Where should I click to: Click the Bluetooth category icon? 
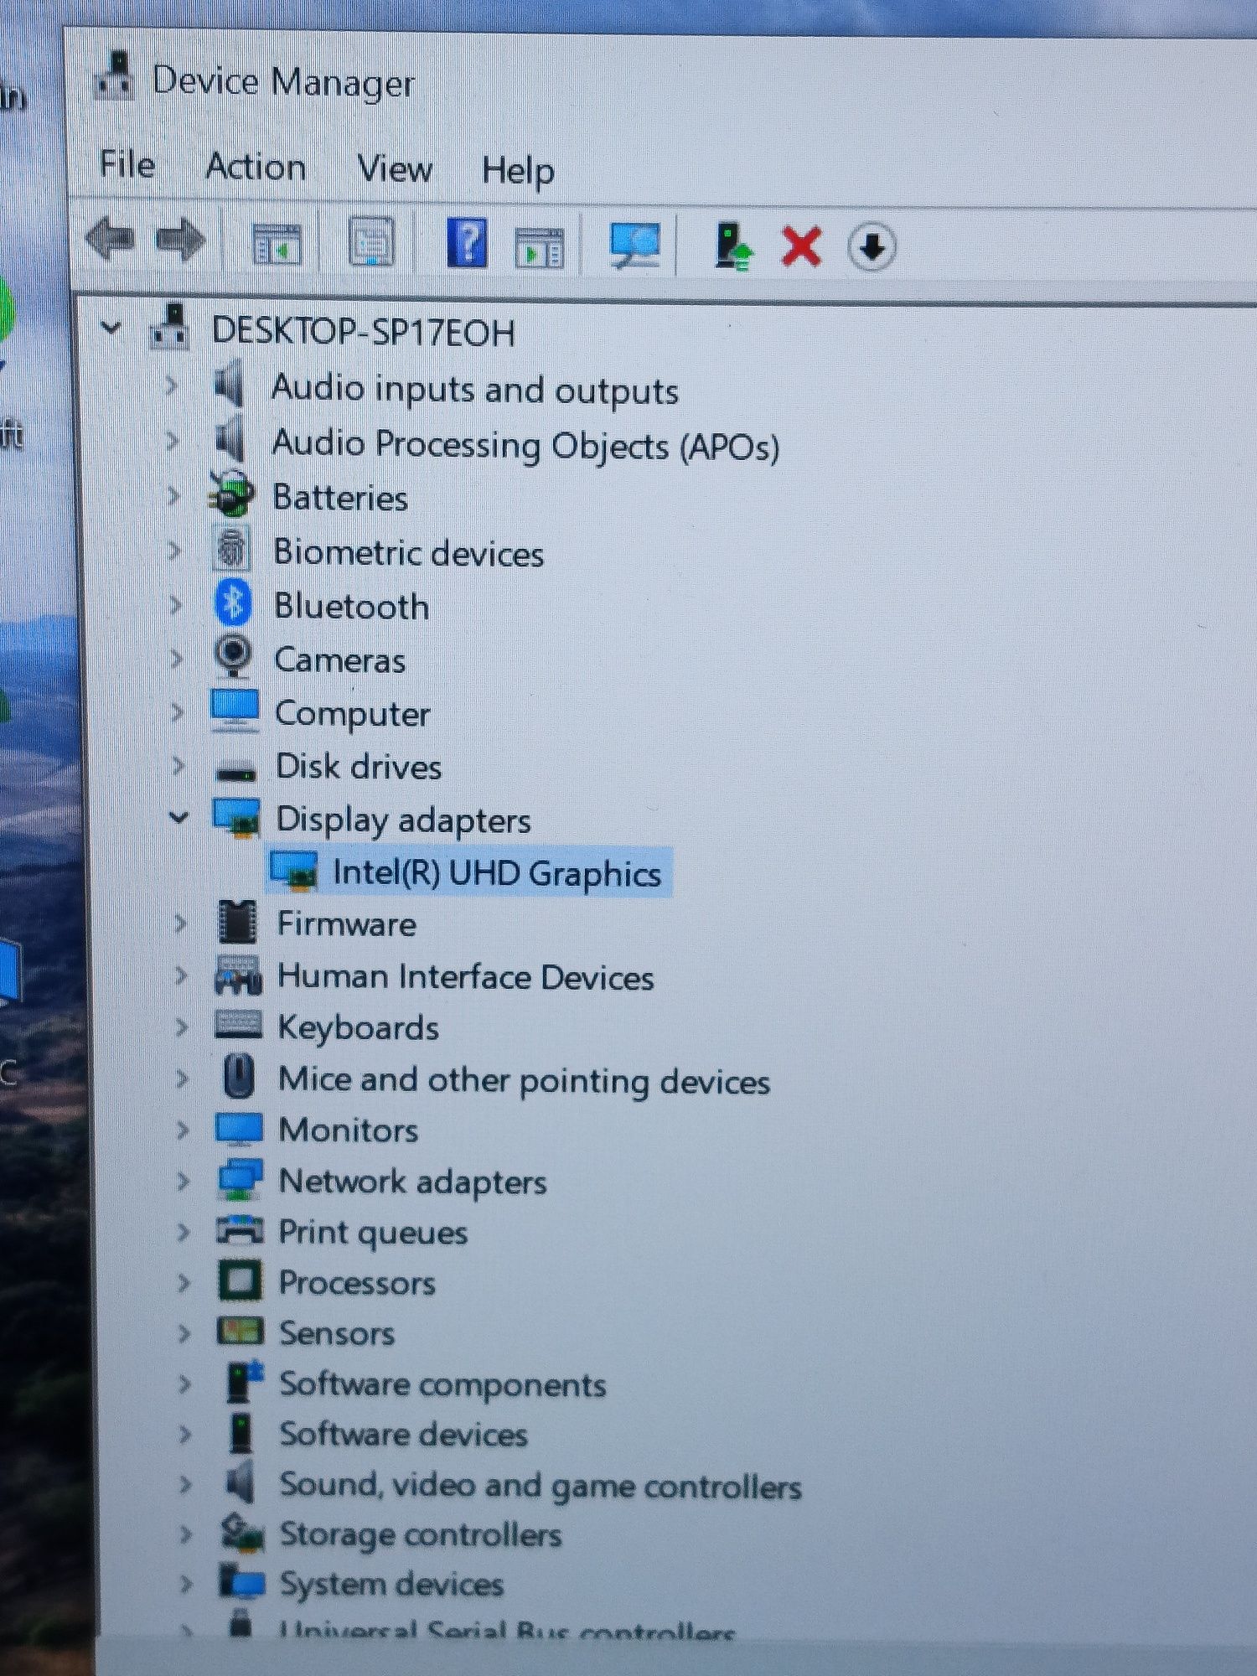(x=233, y=603)
